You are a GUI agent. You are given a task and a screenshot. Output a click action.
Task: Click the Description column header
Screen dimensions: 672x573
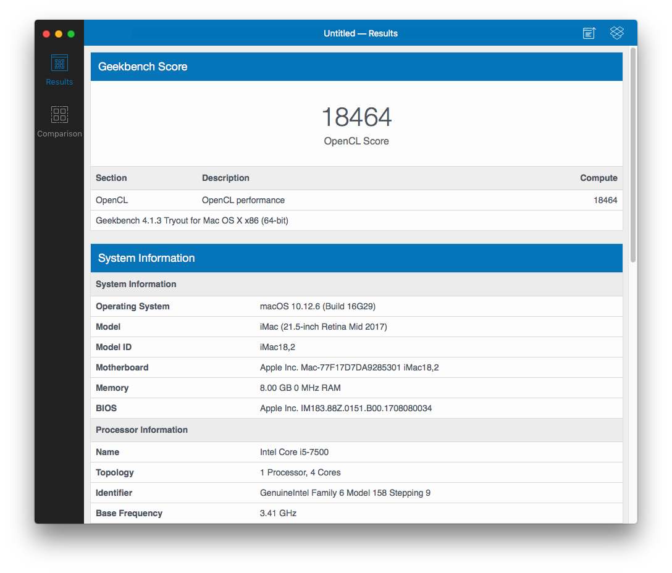(x=225, y=178)
